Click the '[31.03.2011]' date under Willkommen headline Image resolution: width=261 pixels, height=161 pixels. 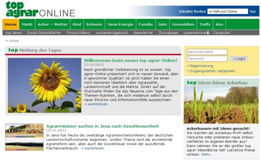point(94,65)
